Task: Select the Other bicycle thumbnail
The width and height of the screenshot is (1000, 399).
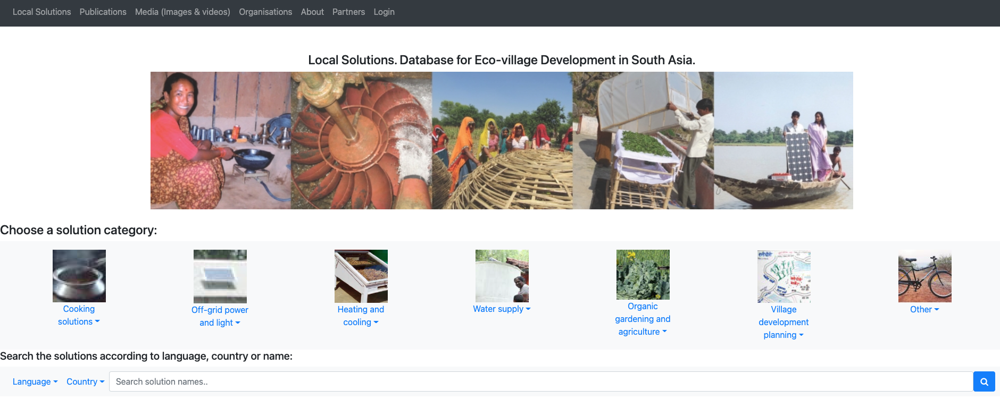Action: 925,276
